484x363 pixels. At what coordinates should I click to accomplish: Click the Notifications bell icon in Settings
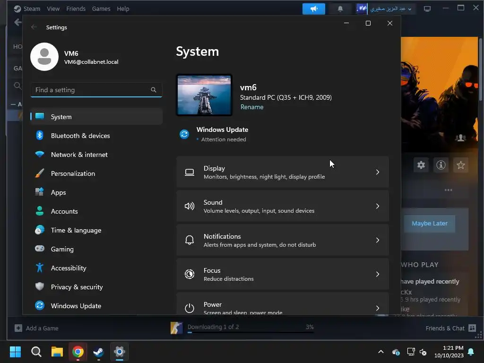click(x=190, y=240)
